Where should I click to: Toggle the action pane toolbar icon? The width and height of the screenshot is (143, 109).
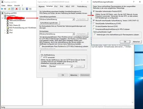pyautogui.click(x=30, y=9)
